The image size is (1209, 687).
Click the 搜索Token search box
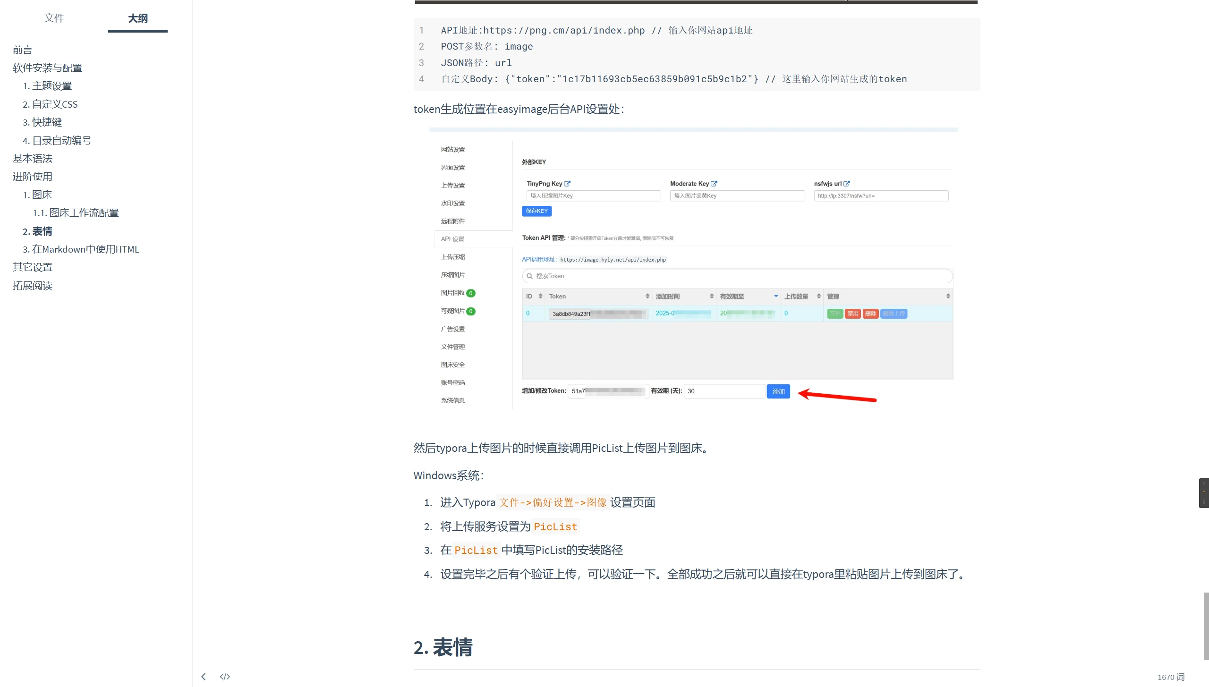(737, 276)
